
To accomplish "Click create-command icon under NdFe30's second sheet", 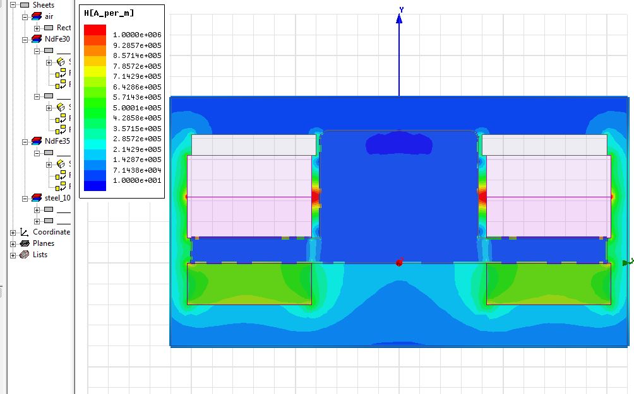I will 61,107.
